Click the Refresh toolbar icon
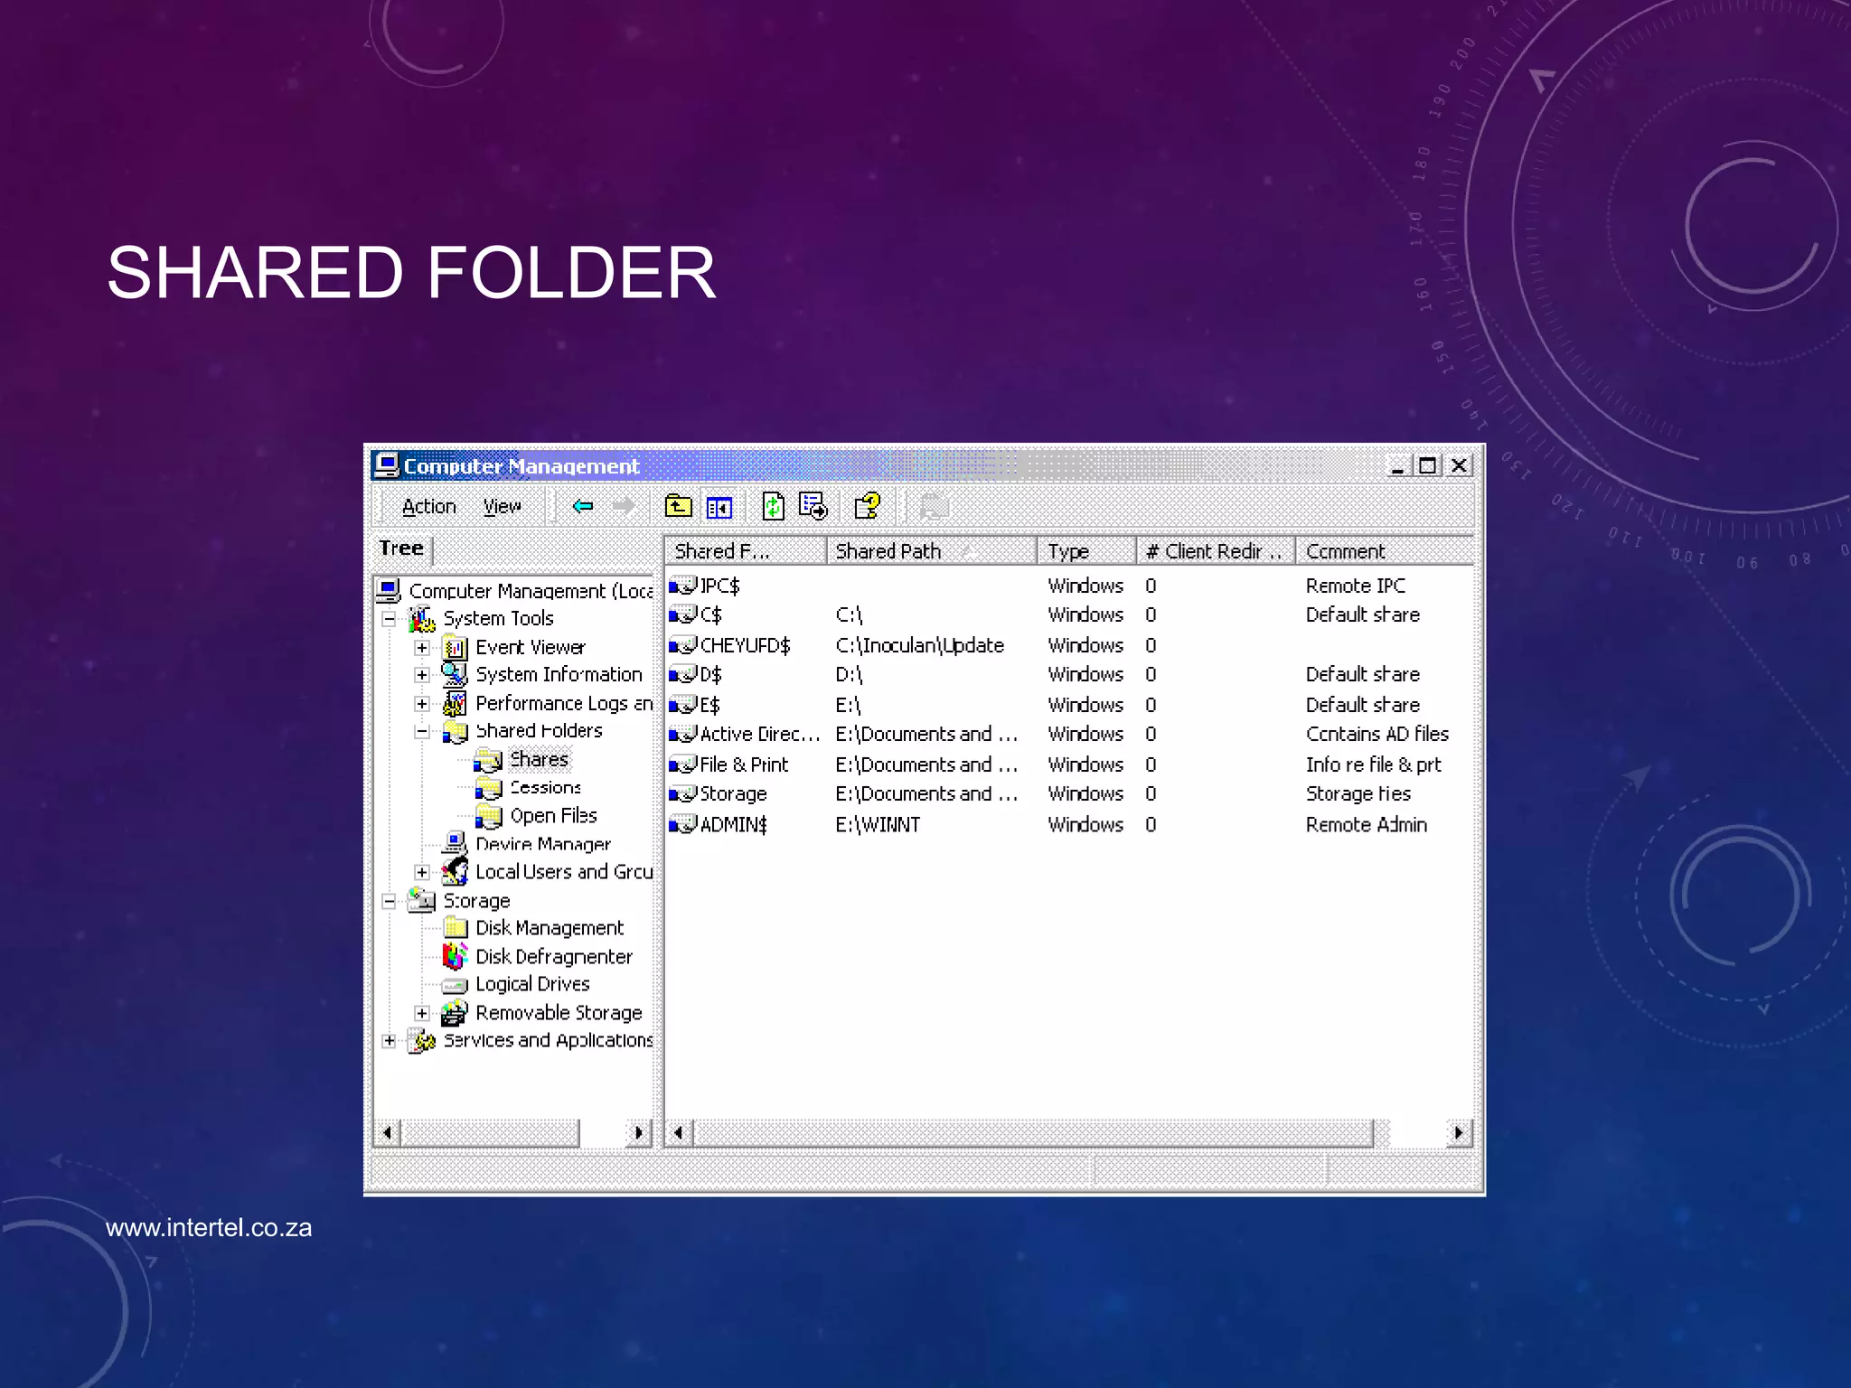The width and height of the screenshot is (1851, 1388). click(773, 506)
